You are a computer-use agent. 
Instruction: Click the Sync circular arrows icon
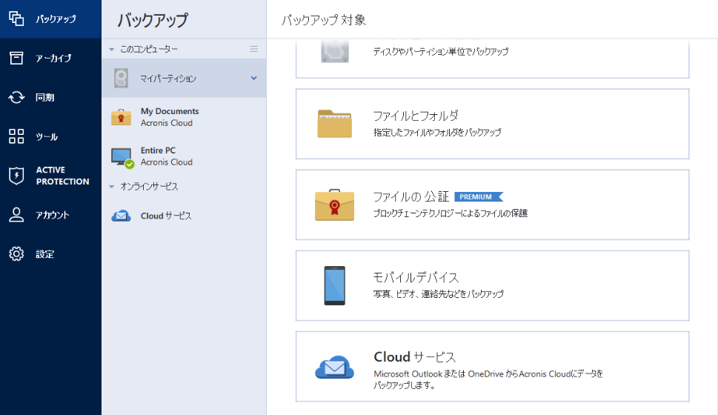click(x=16, y=97)
